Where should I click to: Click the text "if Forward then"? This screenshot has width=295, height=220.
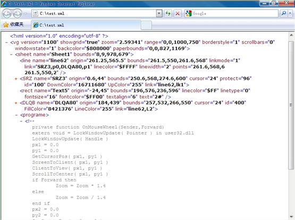pyautogui.click(x=54, y=180)
